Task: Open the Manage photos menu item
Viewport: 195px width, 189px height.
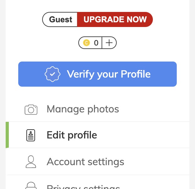Action: tap(97, 109)
